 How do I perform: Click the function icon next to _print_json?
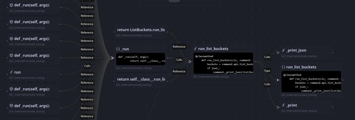click(283, 50)
